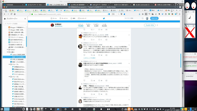Open tweet options chevron on かぼちゃクリーム tweet

tap(129, 35)
